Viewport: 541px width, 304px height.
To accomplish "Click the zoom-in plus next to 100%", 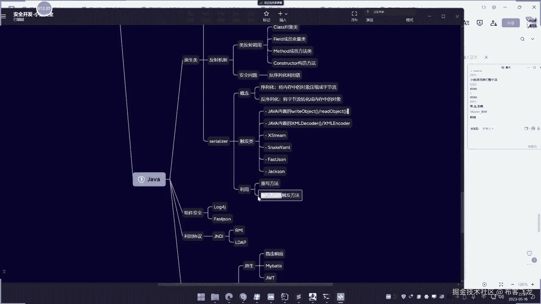I will (533, 285).
